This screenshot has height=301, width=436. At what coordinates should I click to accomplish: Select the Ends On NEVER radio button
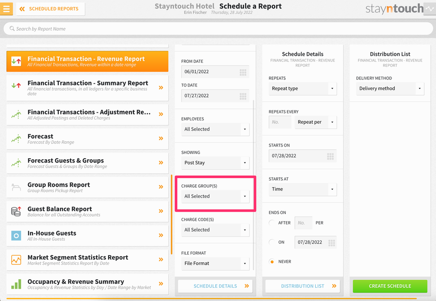(272, 262)
